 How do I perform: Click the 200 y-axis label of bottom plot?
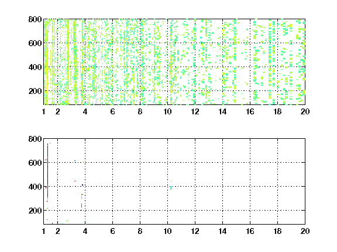tap(35, 211)
